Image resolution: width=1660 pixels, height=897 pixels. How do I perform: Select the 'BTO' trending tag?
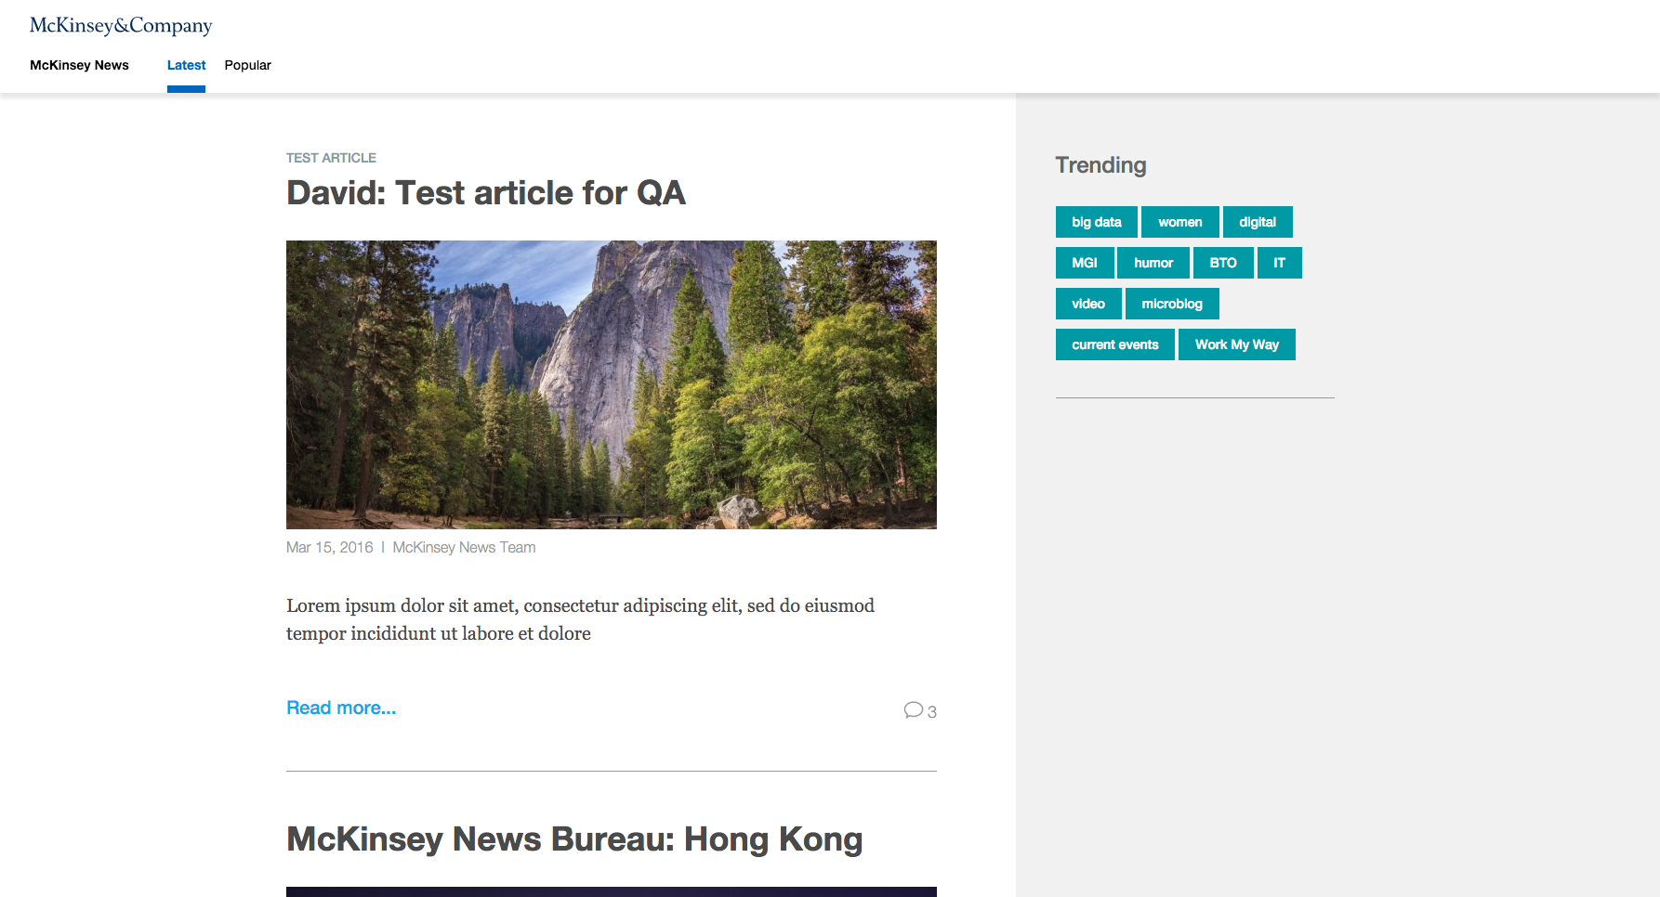tap(1223, 263)
